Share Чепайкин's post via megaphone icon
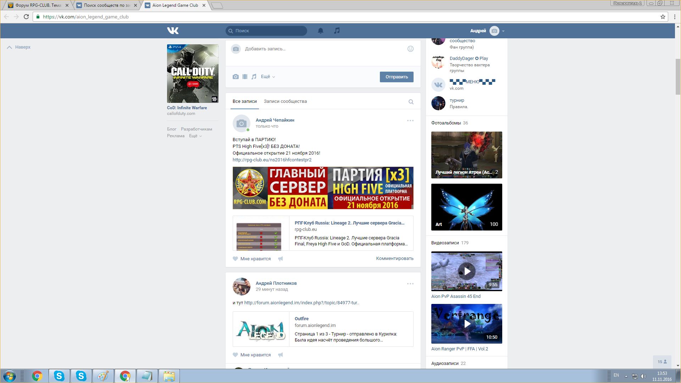The image size is (681, 383). (x=281, y=259)
